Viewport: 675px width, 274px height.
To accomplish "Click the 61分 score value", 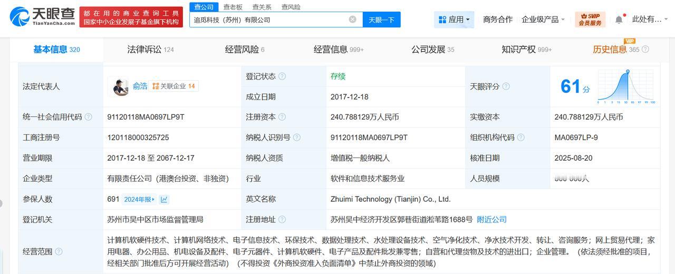I will coord(575,86).
